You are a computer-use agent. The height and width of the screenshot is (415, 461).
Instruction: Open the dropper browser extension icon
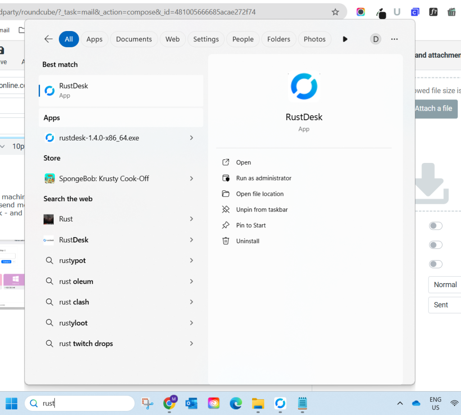tap(381, 13)
